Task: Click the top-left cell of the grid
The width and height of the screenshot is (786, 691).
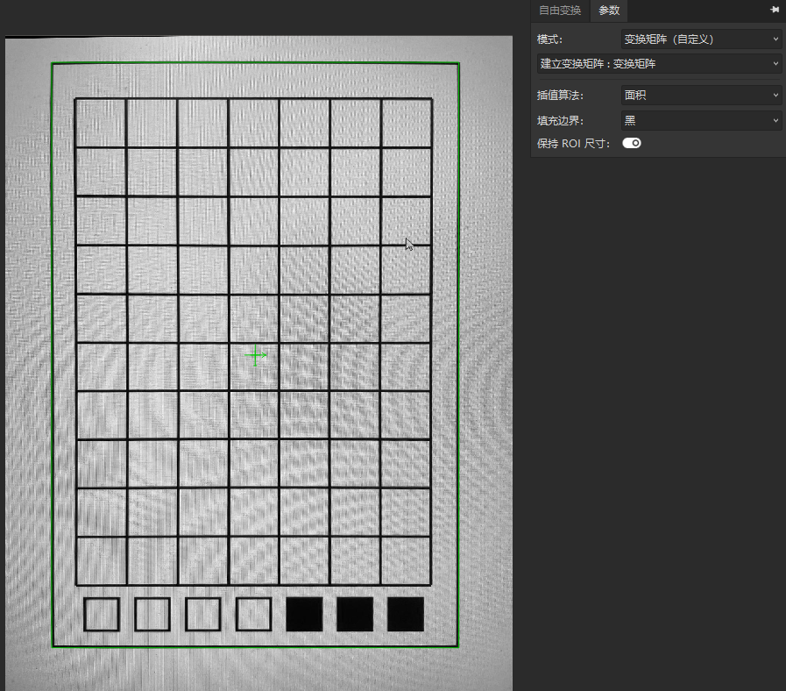Action: [x=101, y=123]
